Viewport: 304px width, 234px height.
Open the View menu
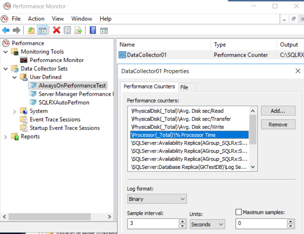(x=58, y=19)
